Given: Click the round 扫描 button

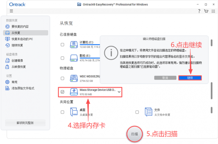Looking at the screenshot, I should [134, 134].
